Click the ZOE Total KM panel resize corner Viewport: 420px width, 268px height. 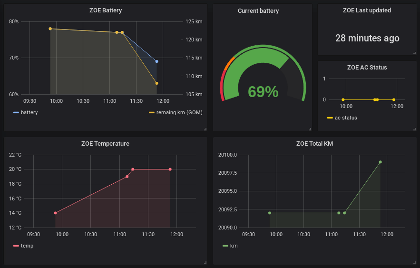414,263
